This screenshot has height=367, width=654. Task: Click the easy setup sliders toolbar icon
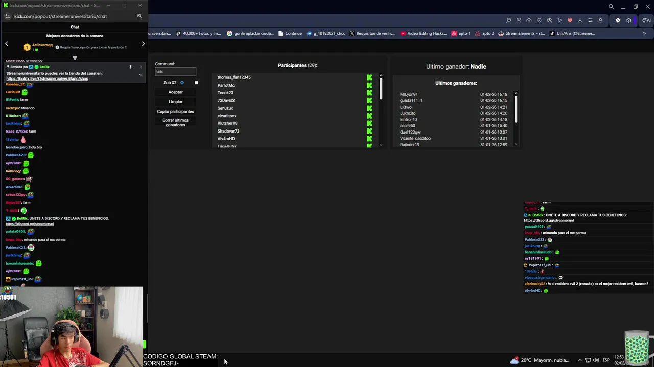590,20
